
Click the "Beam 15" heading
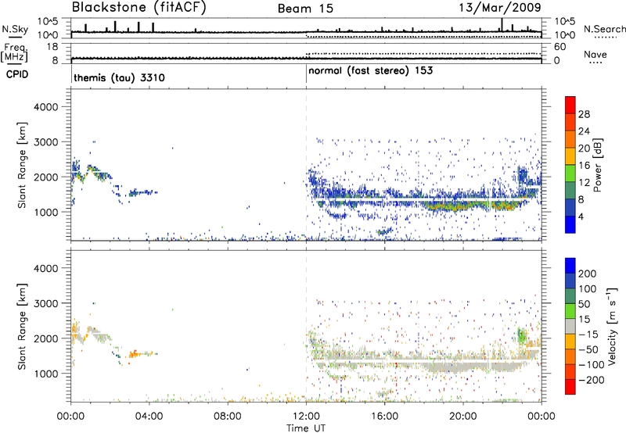pyautogui.click(x=305, y=9)
